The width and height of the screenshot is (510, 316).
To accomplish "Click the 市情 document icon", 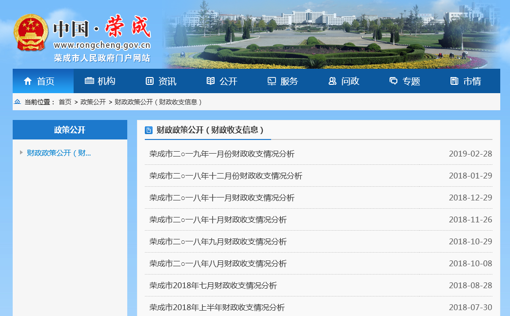I will coord(454,81).
